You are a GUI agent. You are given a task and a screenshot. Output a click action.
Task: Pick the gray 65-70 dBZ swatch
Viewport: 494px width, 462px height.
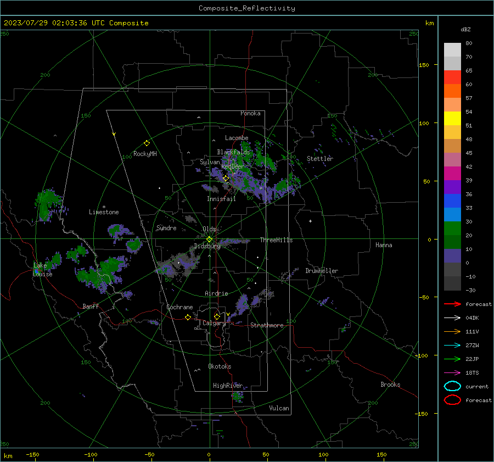click(452, 63)
